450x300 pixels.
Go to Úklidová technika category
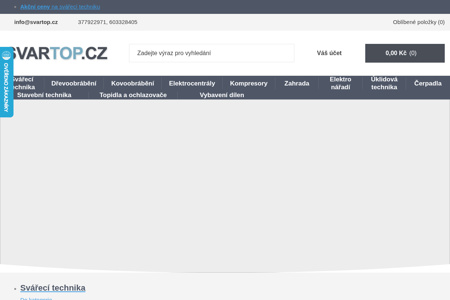384,83
